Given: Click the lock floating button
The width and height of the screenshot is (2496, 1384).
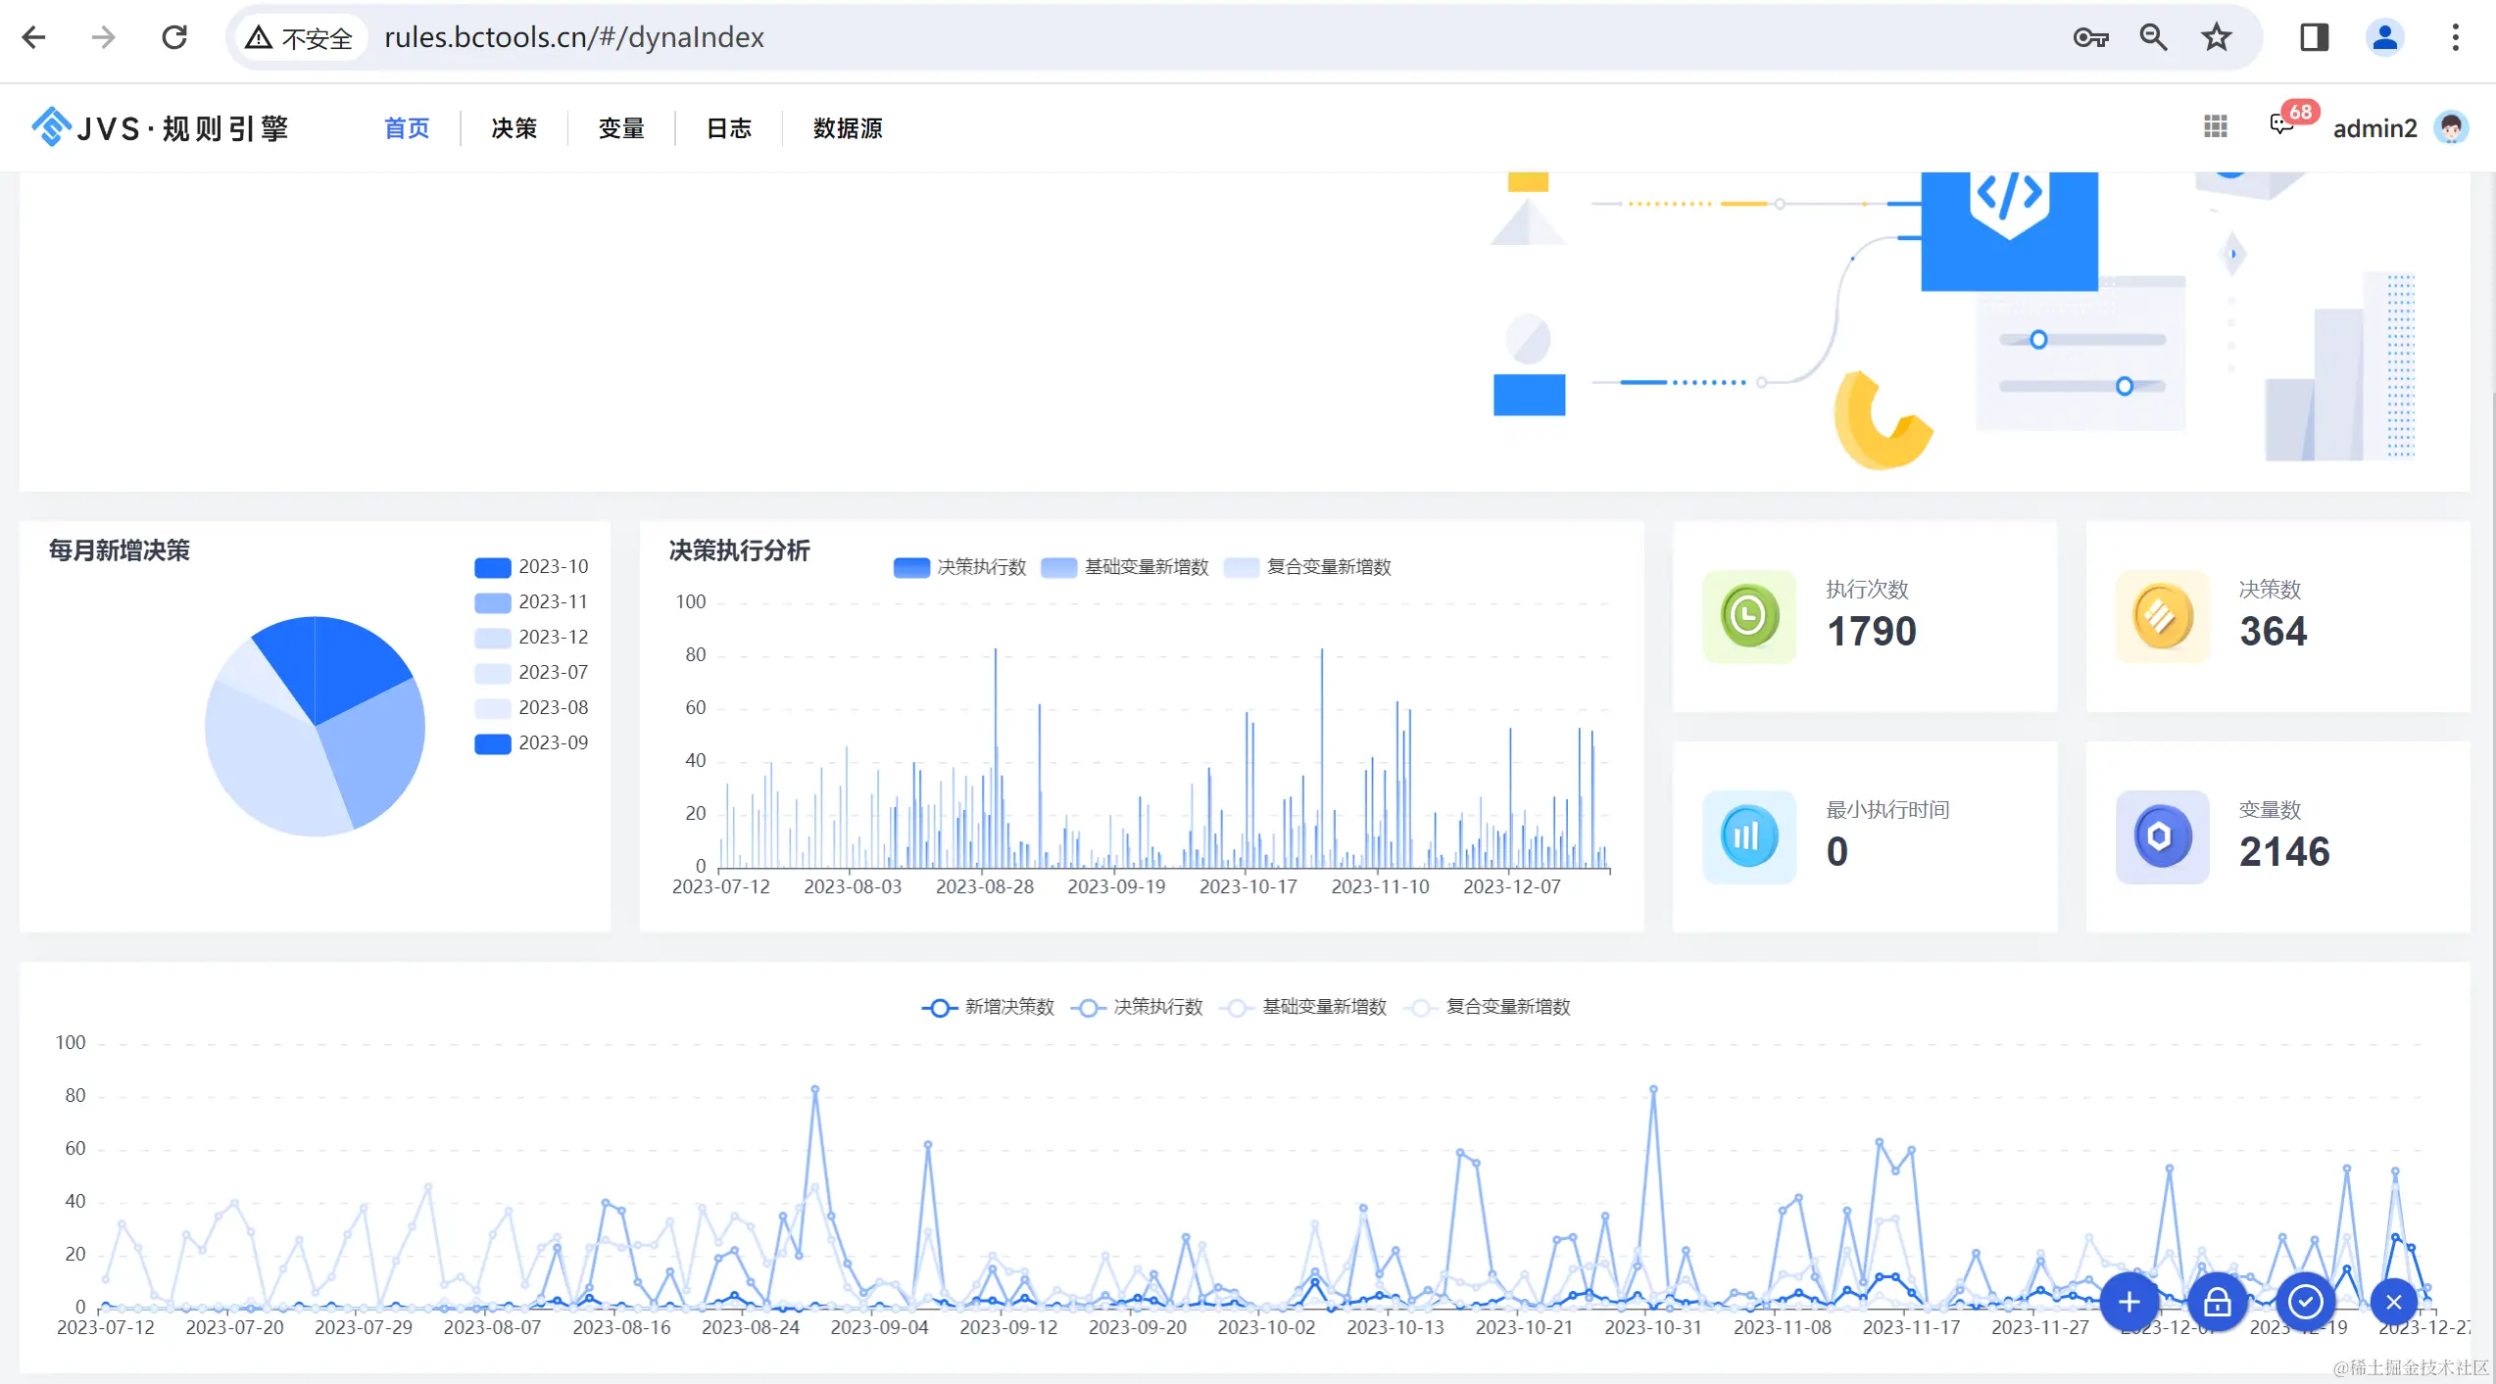Looking at the screenshot, I should [2217, 1303].
